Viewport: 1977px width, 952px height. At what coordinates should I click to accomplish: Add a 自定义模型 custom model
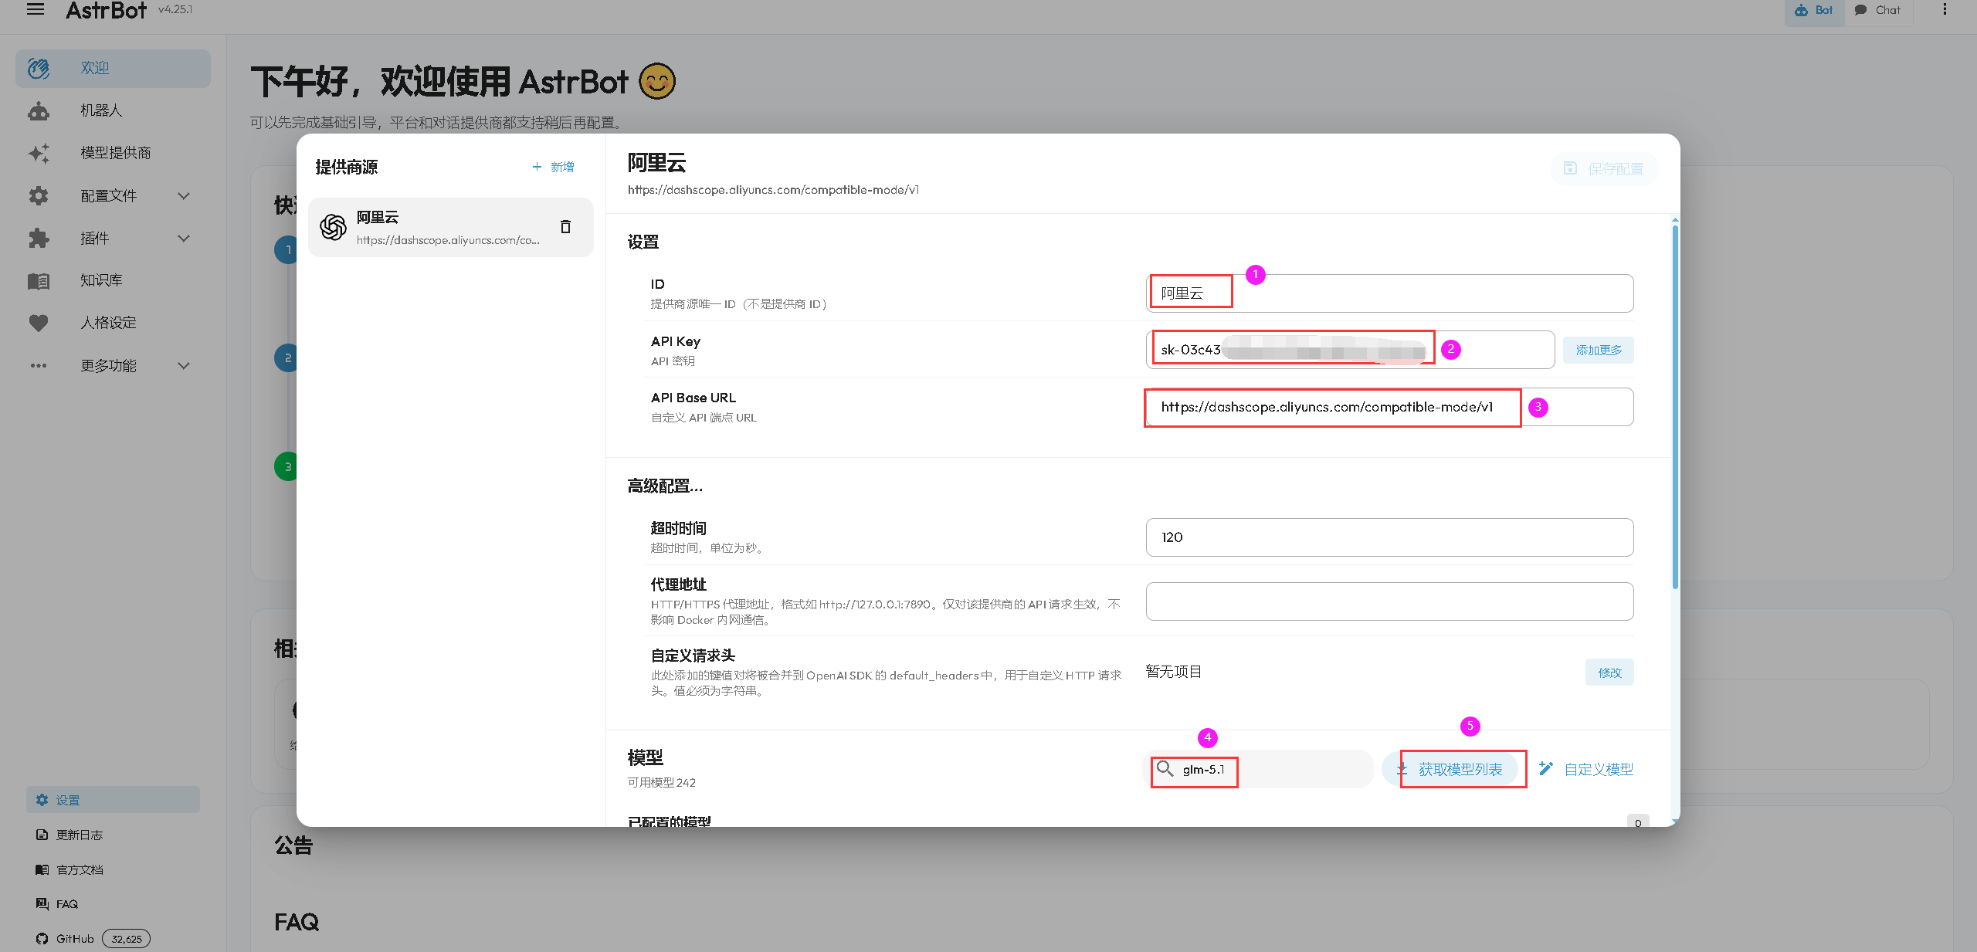tap(1586, 769)
